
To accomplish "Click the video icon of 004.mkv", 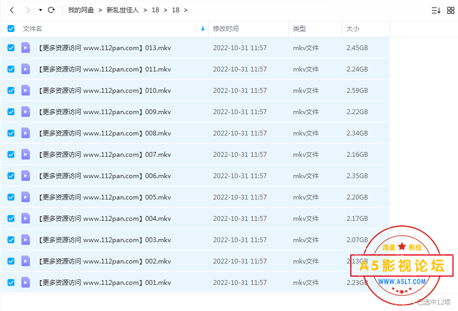I will [x=26, y=218].
